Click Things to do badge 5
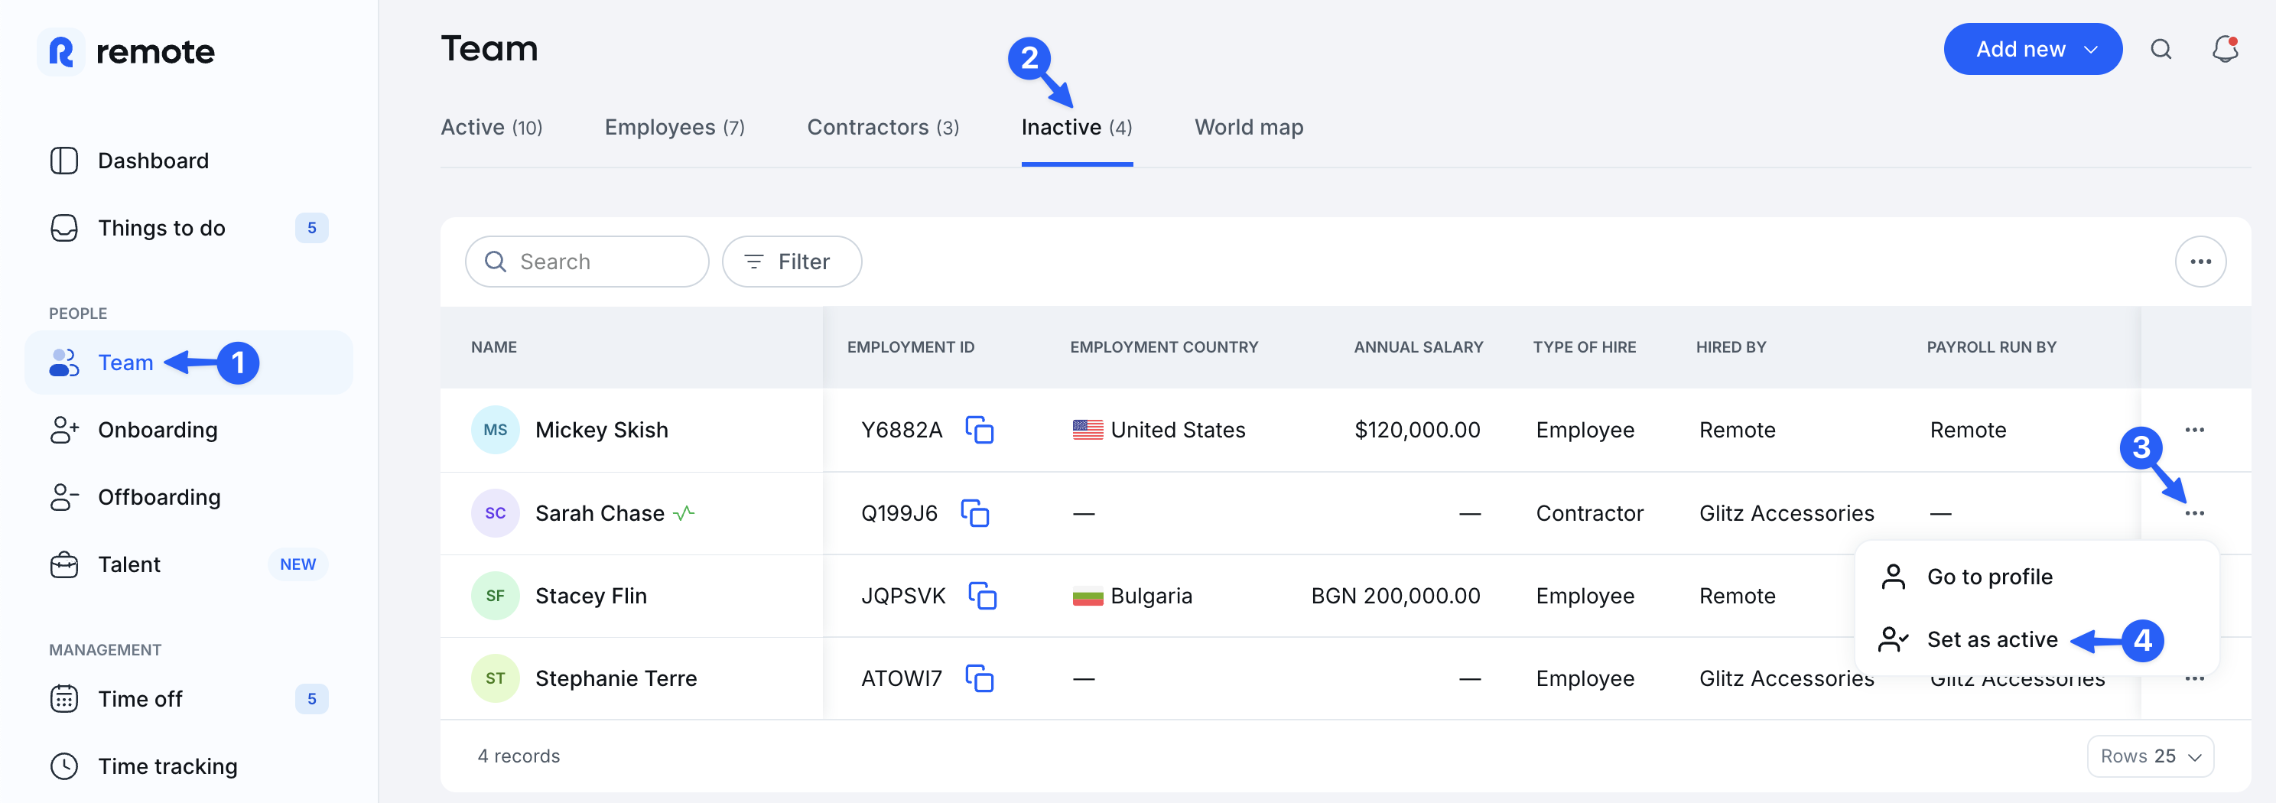2276x803 pixels. point(311,228)
